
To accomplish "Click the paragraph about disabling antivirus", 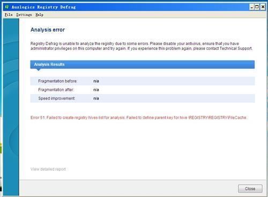I will point(142,46).
